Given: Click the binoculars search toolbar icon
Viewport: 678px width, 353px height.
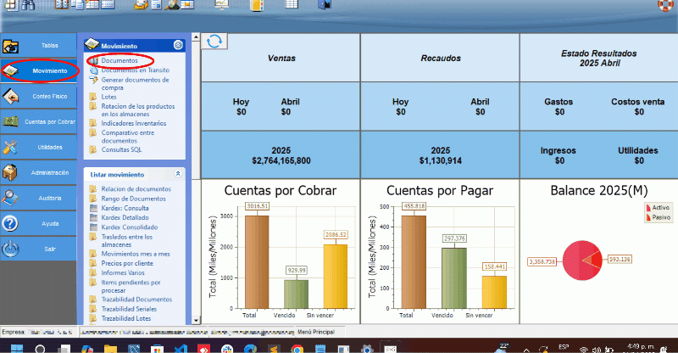Looking at the screenshot, I should pos(26,5).
